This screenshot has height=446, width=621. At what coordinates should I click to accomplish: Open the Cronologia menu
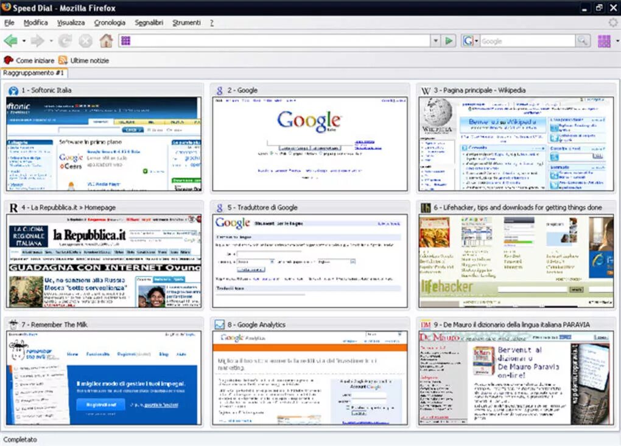coord(110,23)
